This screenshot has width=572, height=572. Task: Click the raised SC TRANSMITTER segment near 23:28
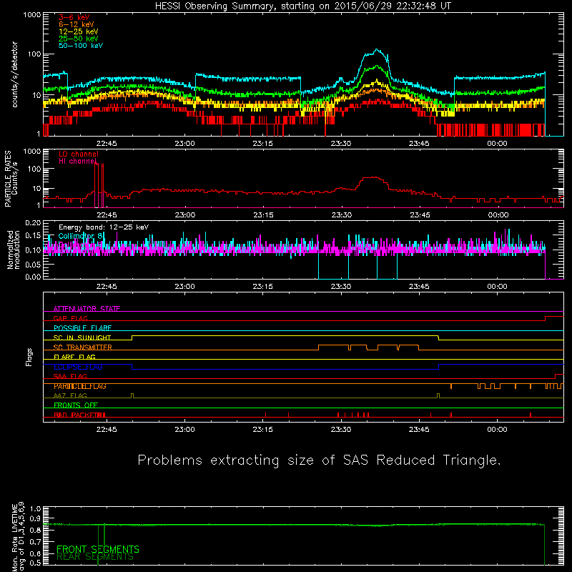point(333,345)
